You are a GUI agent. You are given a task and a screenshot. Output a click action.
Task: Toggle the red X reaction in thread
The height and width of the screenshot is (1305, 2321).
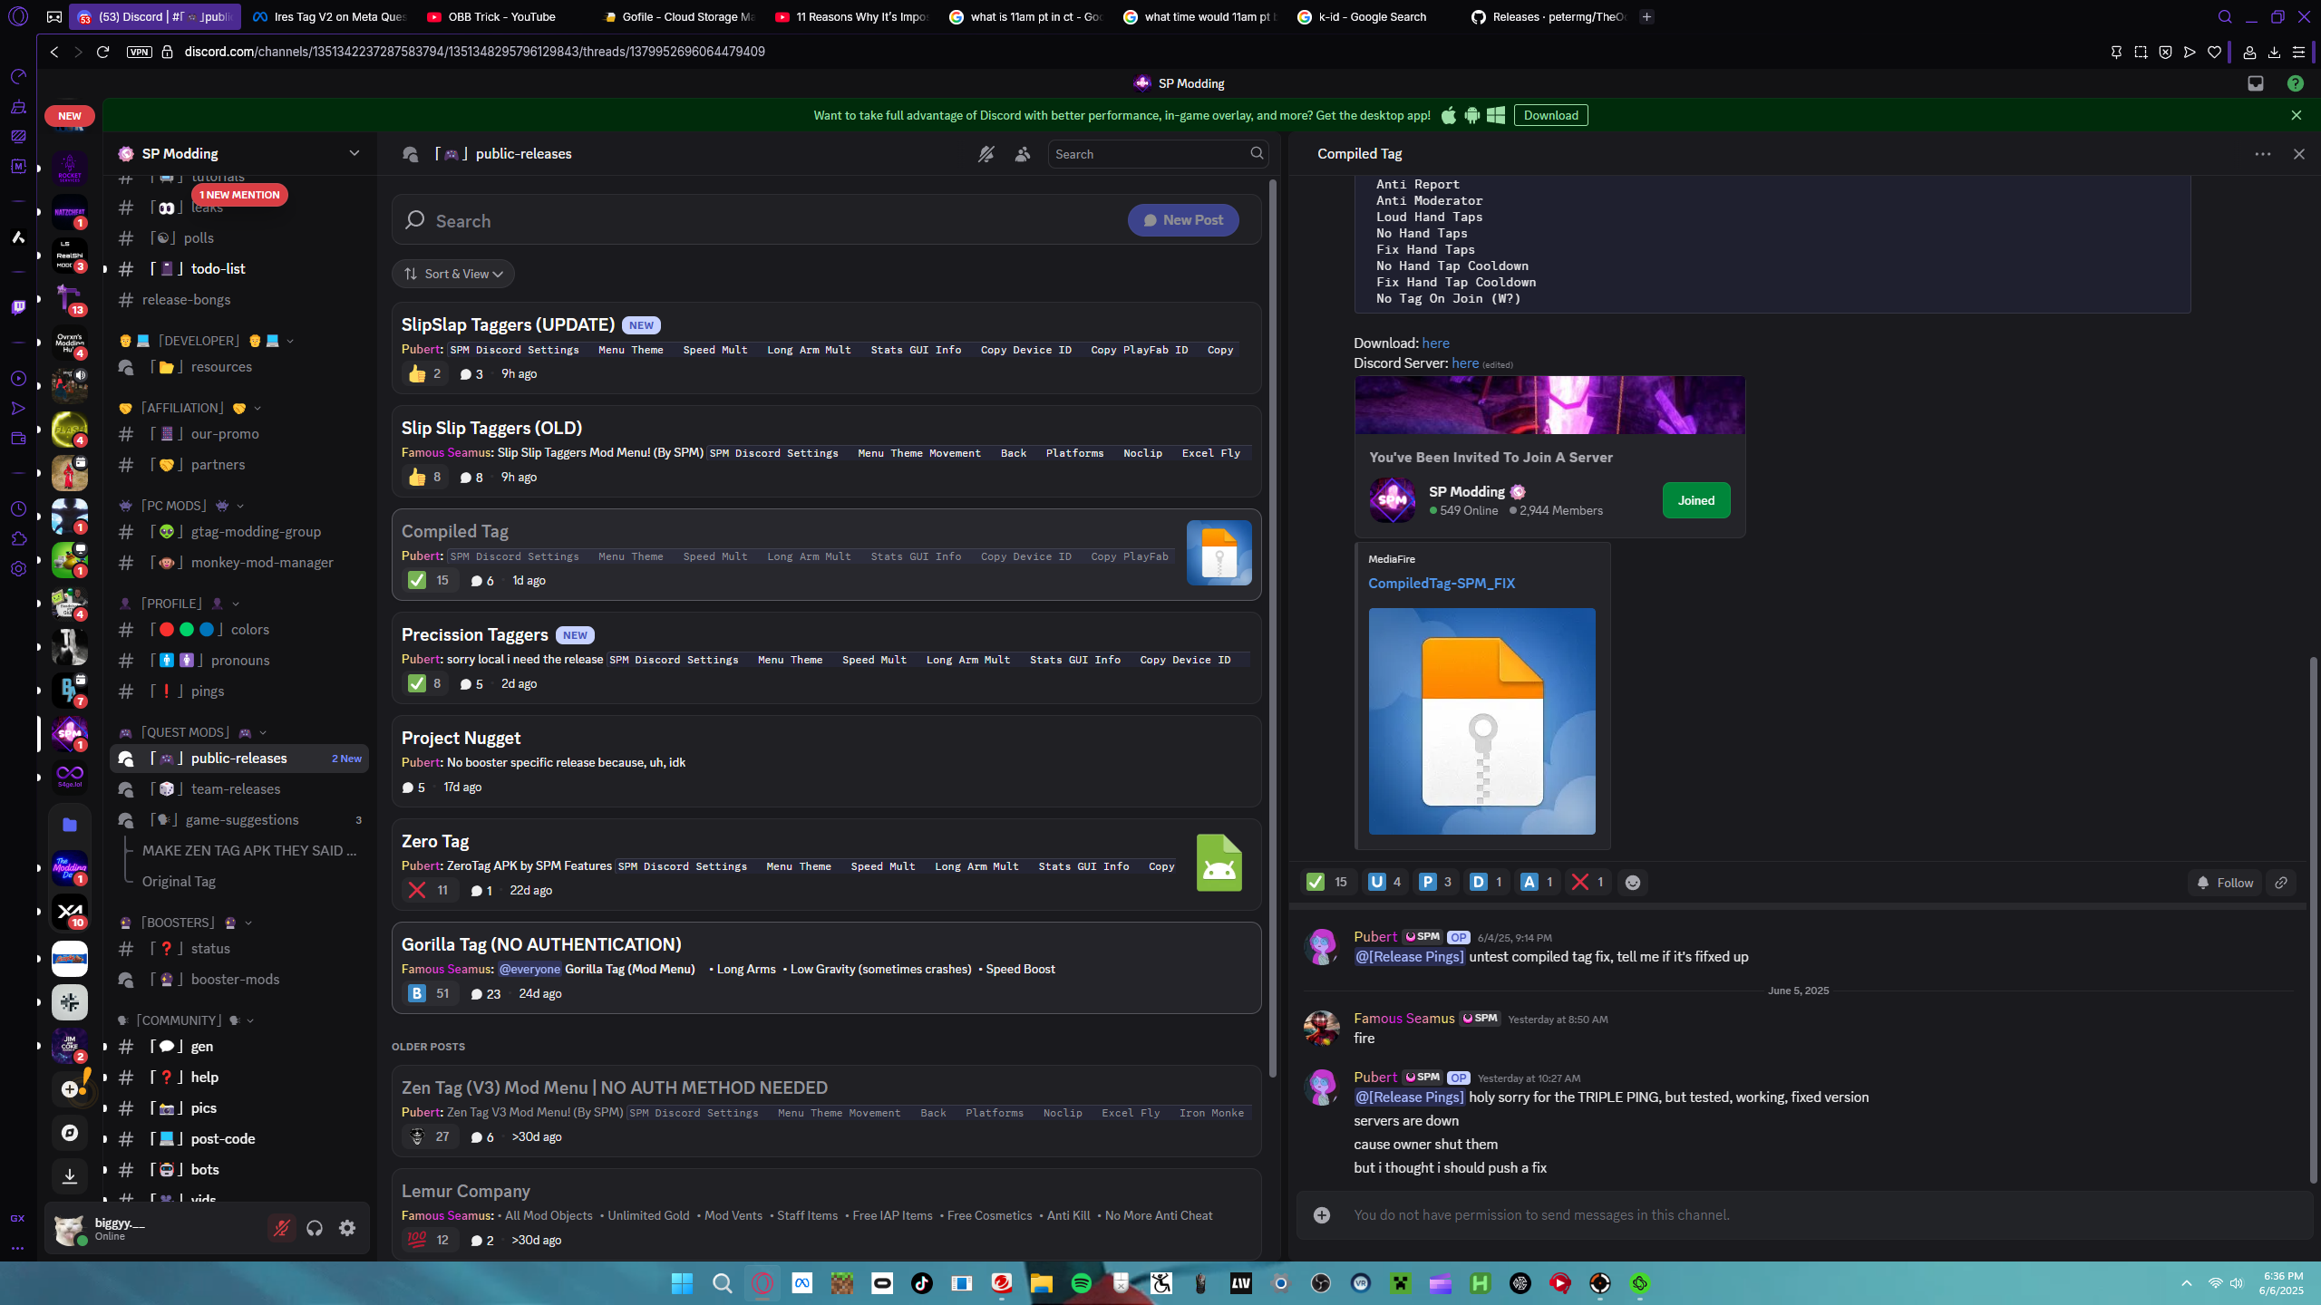pyautogui.click(x=1588, y=883)
